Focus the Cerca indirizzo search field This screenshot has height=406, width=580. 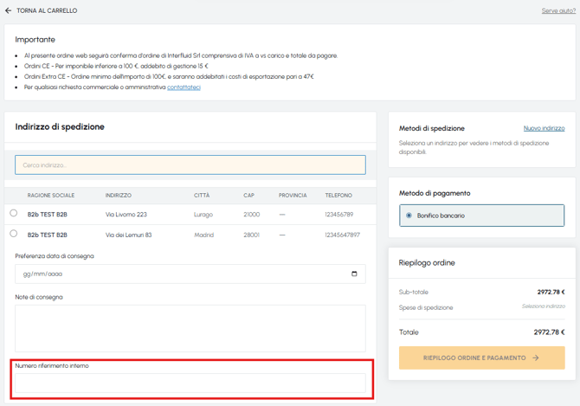pos(190,165)
